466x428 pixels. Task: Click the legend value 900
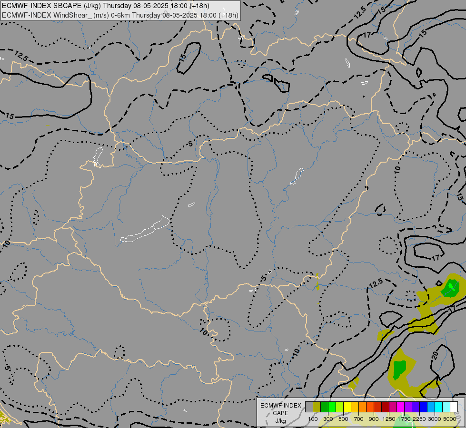pyautogui.click(x=374, y=419)
